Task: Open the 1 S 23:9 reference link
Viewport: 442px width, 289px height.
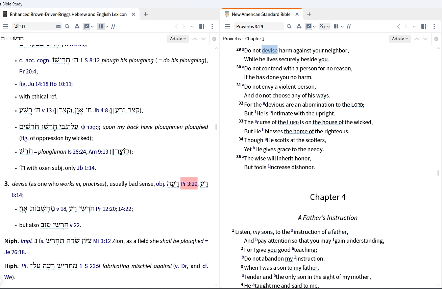Action: [90, 266]
